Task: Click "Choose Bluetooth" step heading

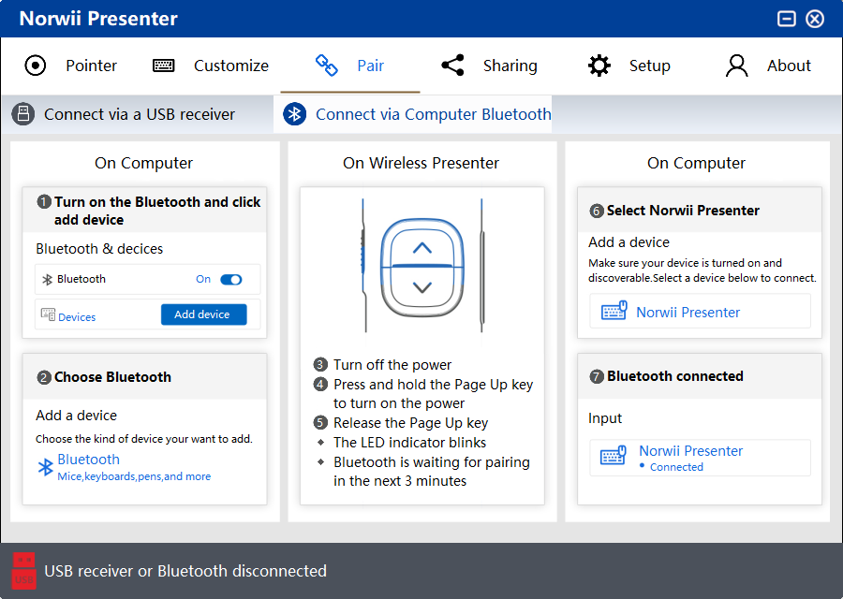Action: (x=113, y=377)
